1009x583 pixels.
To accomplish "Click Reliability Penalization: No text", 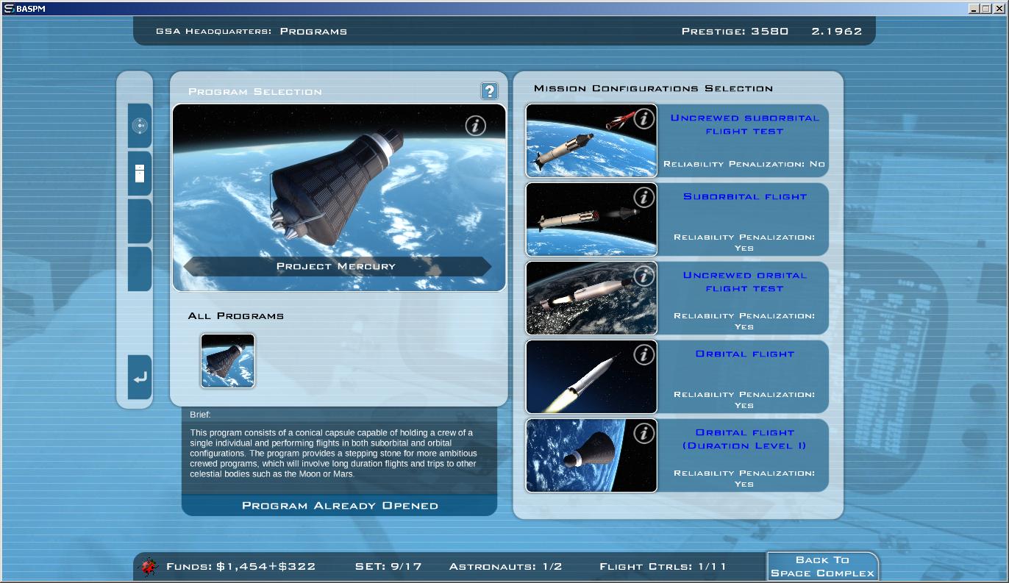I will [x=744, y=164].
